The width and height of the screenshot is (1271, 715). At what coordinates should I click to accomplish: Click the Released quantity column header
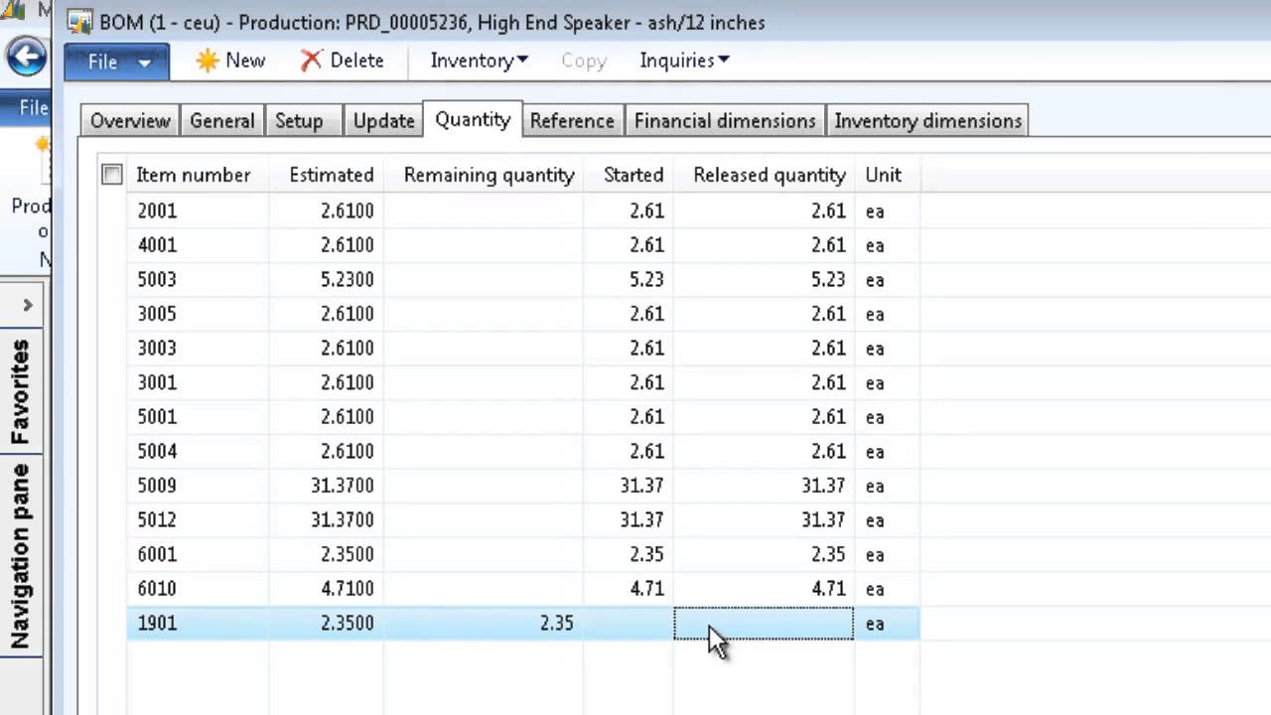coord(769,175)
